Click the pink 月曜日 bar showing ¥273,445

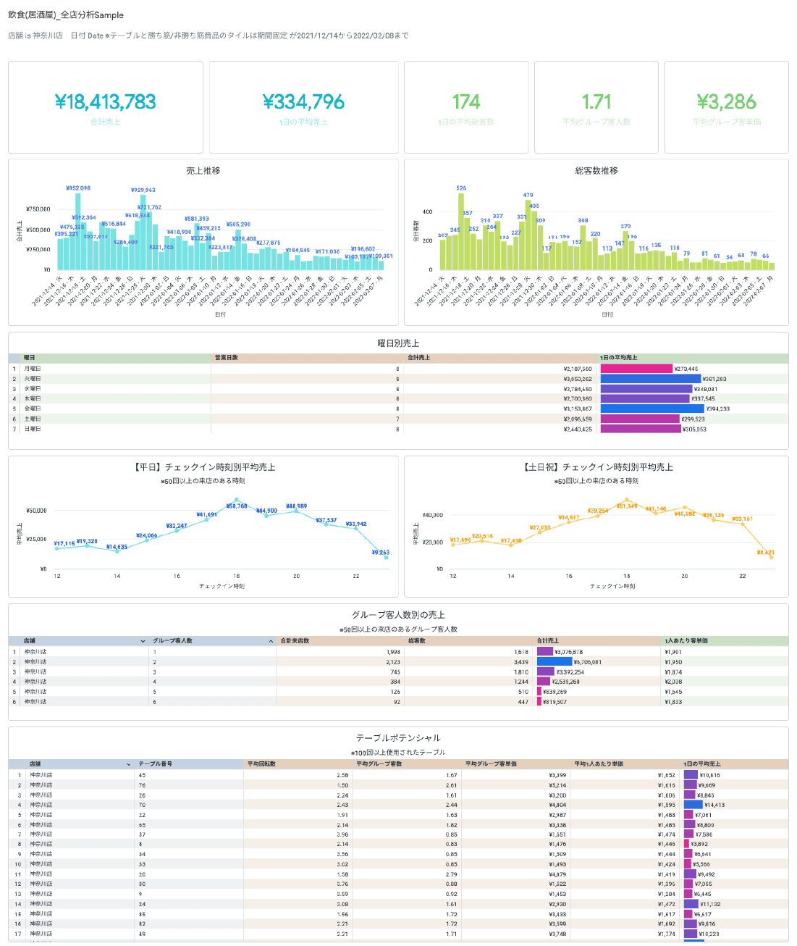(x=636, y=369)
